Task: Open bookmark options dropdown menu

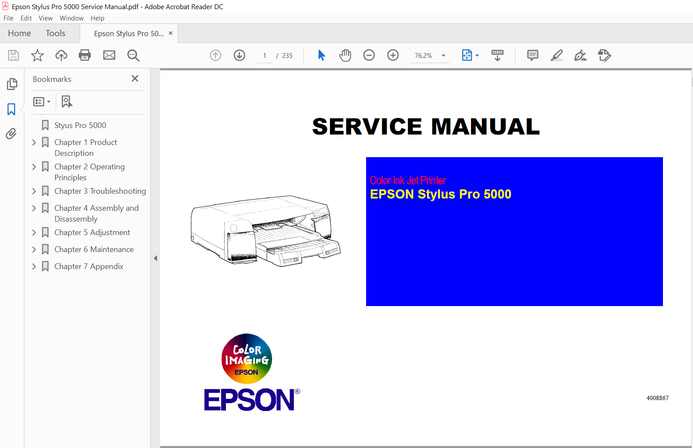Action: pyautogui.click(x=42, y=101)
